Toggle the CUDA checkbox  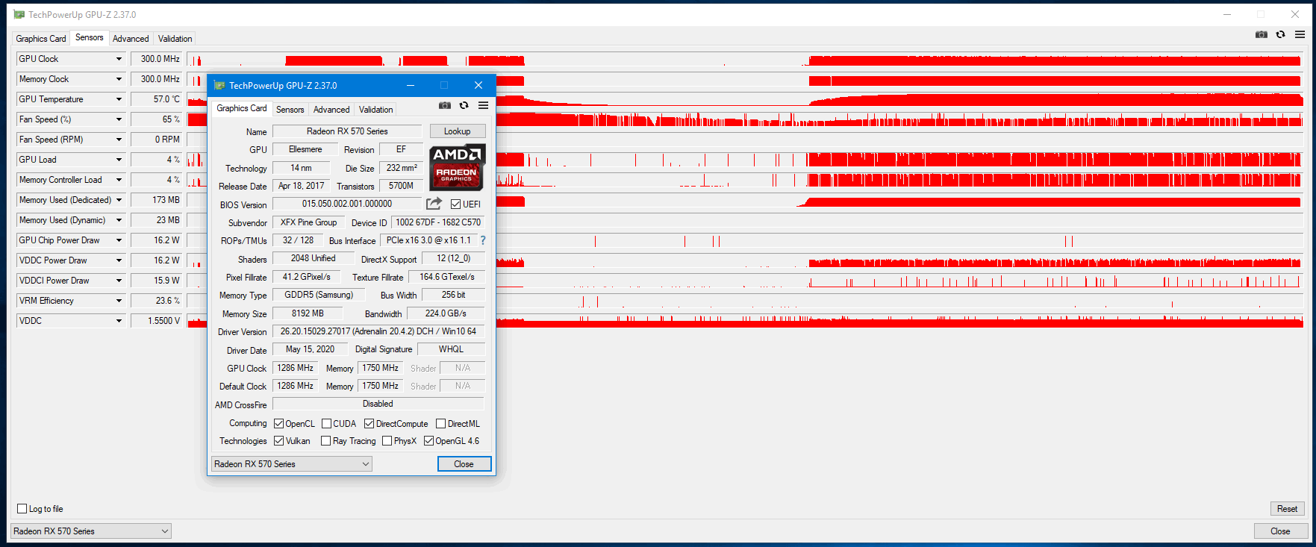click(326, 424)
